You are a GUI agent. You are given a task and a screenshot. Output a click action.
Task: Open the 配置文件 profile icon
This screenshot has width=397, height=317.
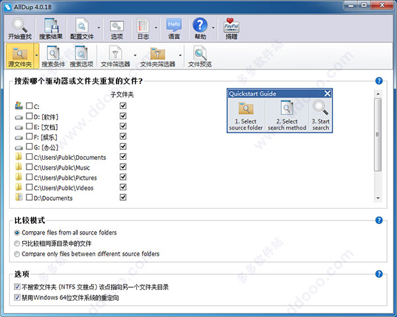coord(82,29)
